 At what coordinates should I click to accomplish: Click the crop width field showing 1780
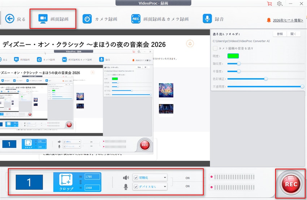(92, 177)
